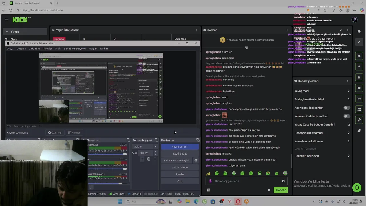Click Kaydı Başlat button in OBS
This screenshot has height=206, width=366.
pyautogui.click(x=180, y=154)
